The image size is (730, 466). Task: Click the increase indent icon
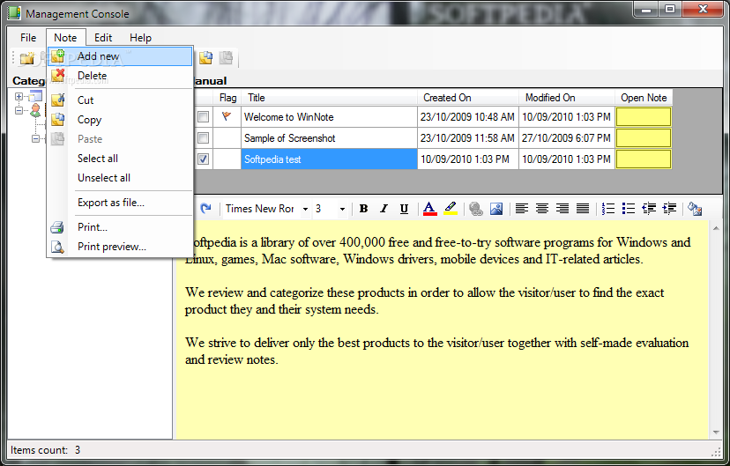(x=669, y=209)
